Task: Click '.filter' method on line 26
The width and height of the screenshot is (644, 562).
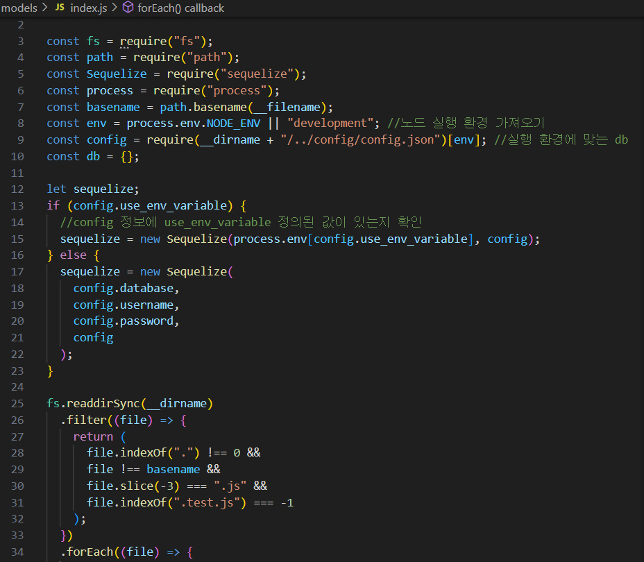Action: (x=83, y=420)
